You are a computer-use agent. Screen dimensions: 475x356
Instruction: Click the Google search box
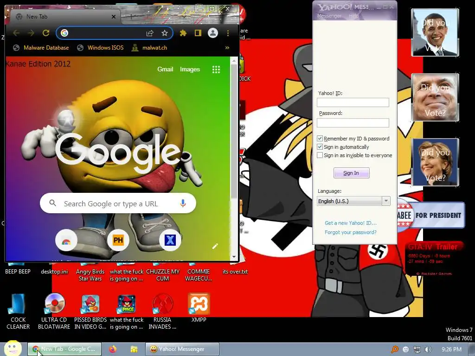coord(118,203)
